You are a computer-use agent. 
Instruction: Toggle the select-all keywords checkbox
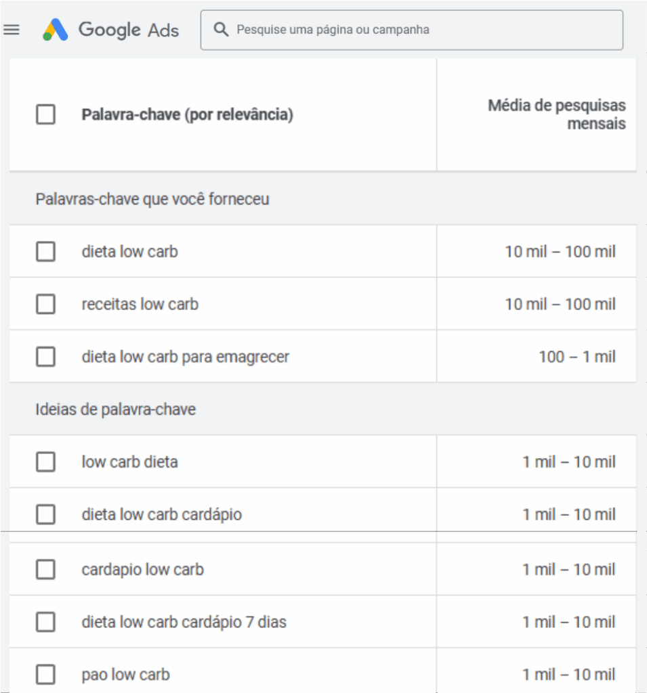[x=45, y=115]
